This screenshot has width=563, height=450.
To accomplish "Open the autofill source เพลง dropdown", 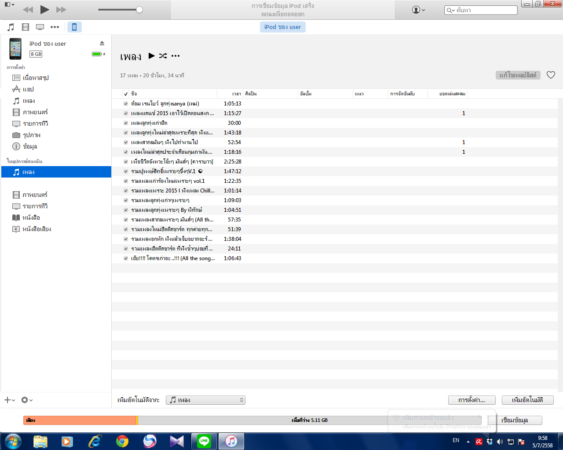I will pos(205,400).
